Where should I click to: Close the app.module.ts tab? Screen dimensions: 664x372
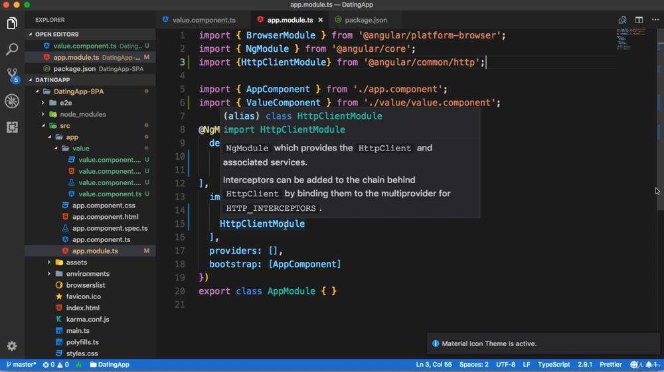321,20
